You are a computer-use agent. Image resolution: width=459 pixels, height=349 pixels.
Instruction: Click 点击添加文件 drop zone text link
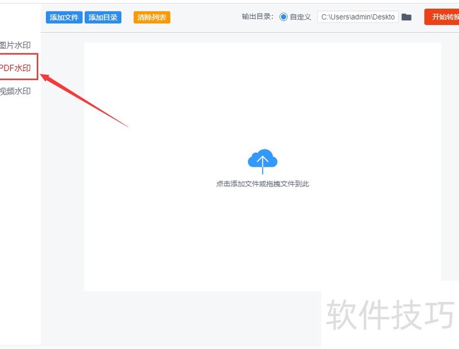[x=262, y=184]
